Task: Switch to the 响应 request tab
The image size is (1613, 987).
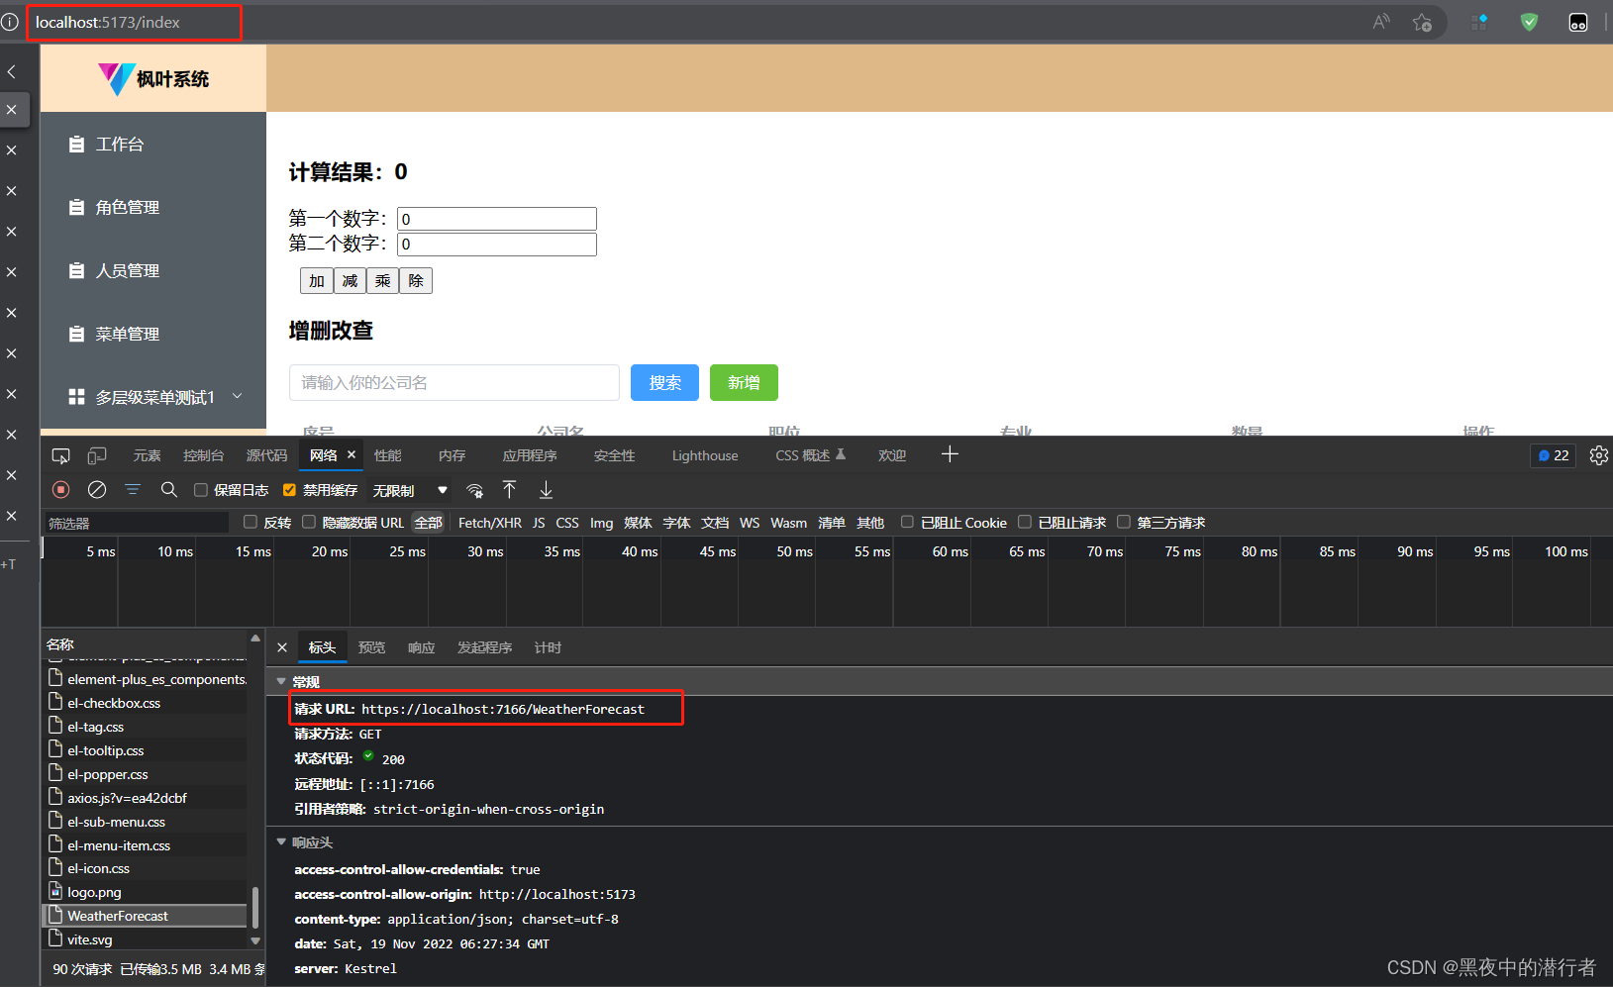Action: coord(422,647)
